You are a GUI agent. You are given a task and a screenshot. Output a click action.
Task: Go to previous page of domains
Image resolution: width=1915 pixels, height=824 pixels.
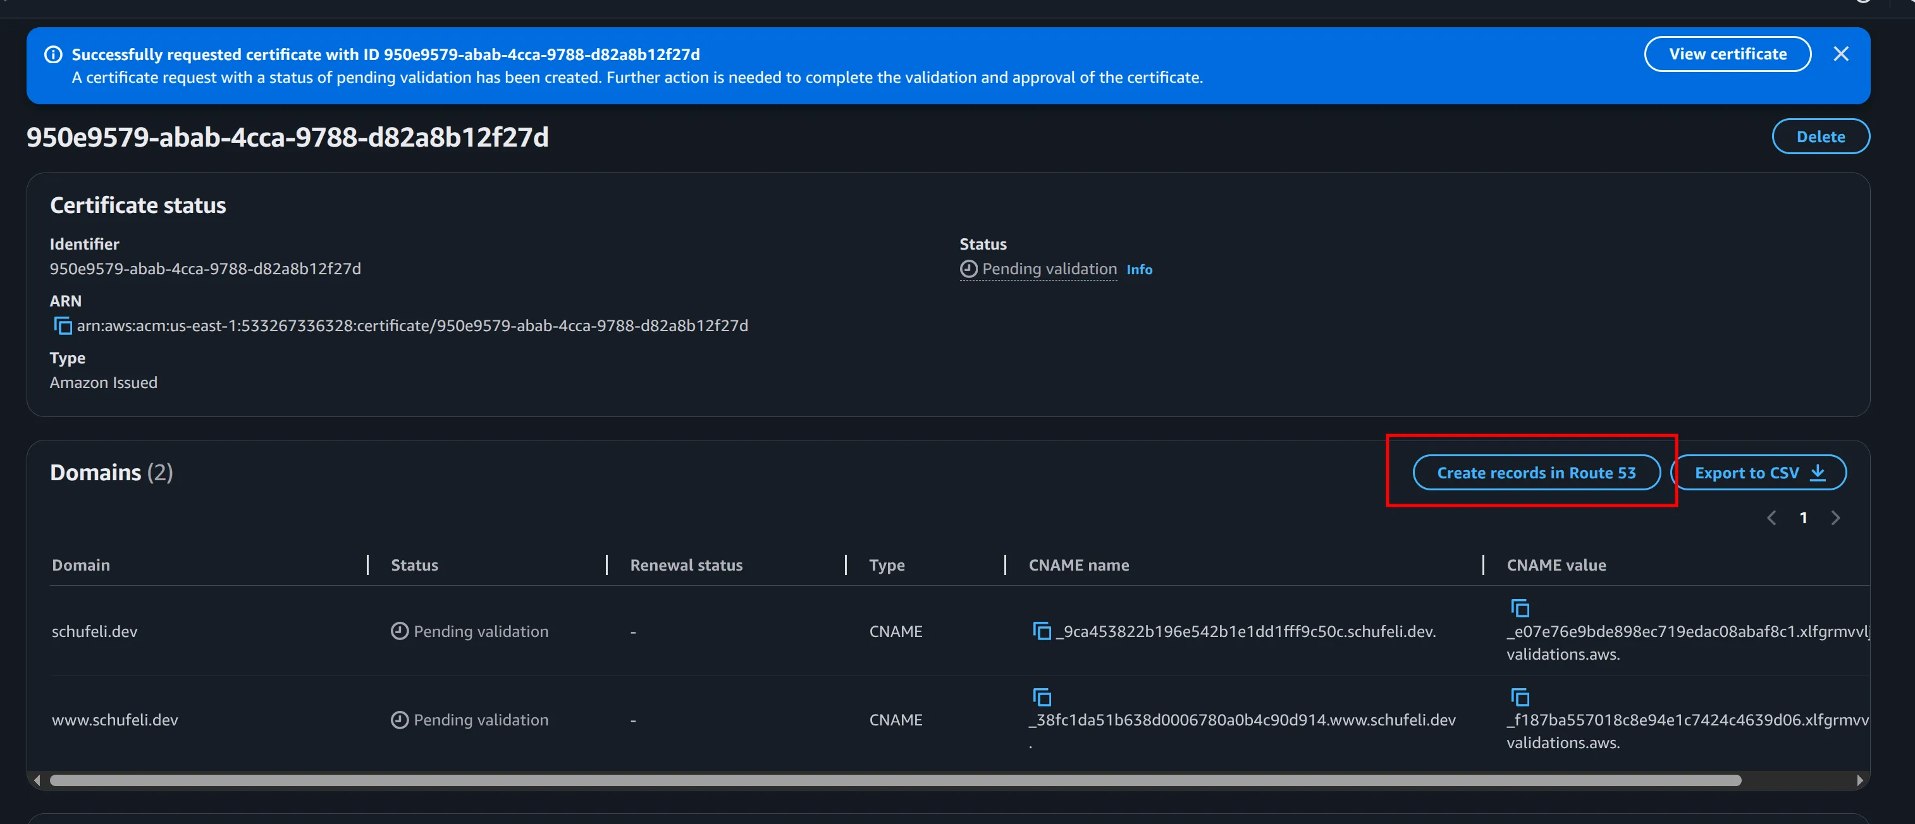[1771, 518]
